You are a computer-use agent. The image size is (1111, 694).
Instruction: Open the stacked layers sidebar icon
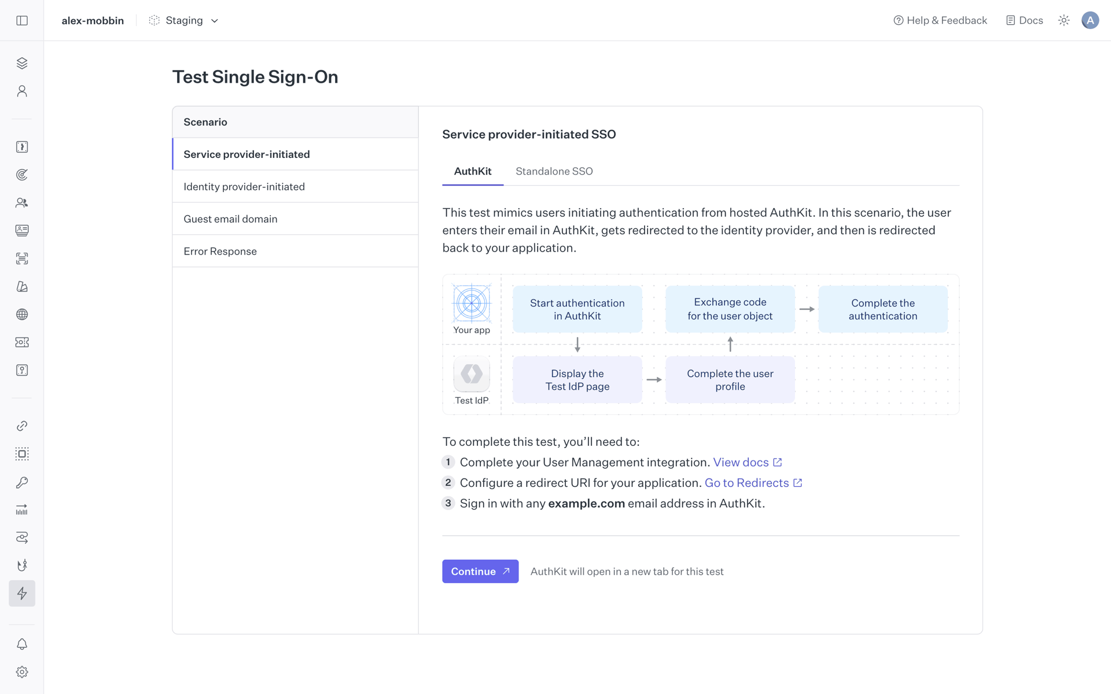point(22,63)
